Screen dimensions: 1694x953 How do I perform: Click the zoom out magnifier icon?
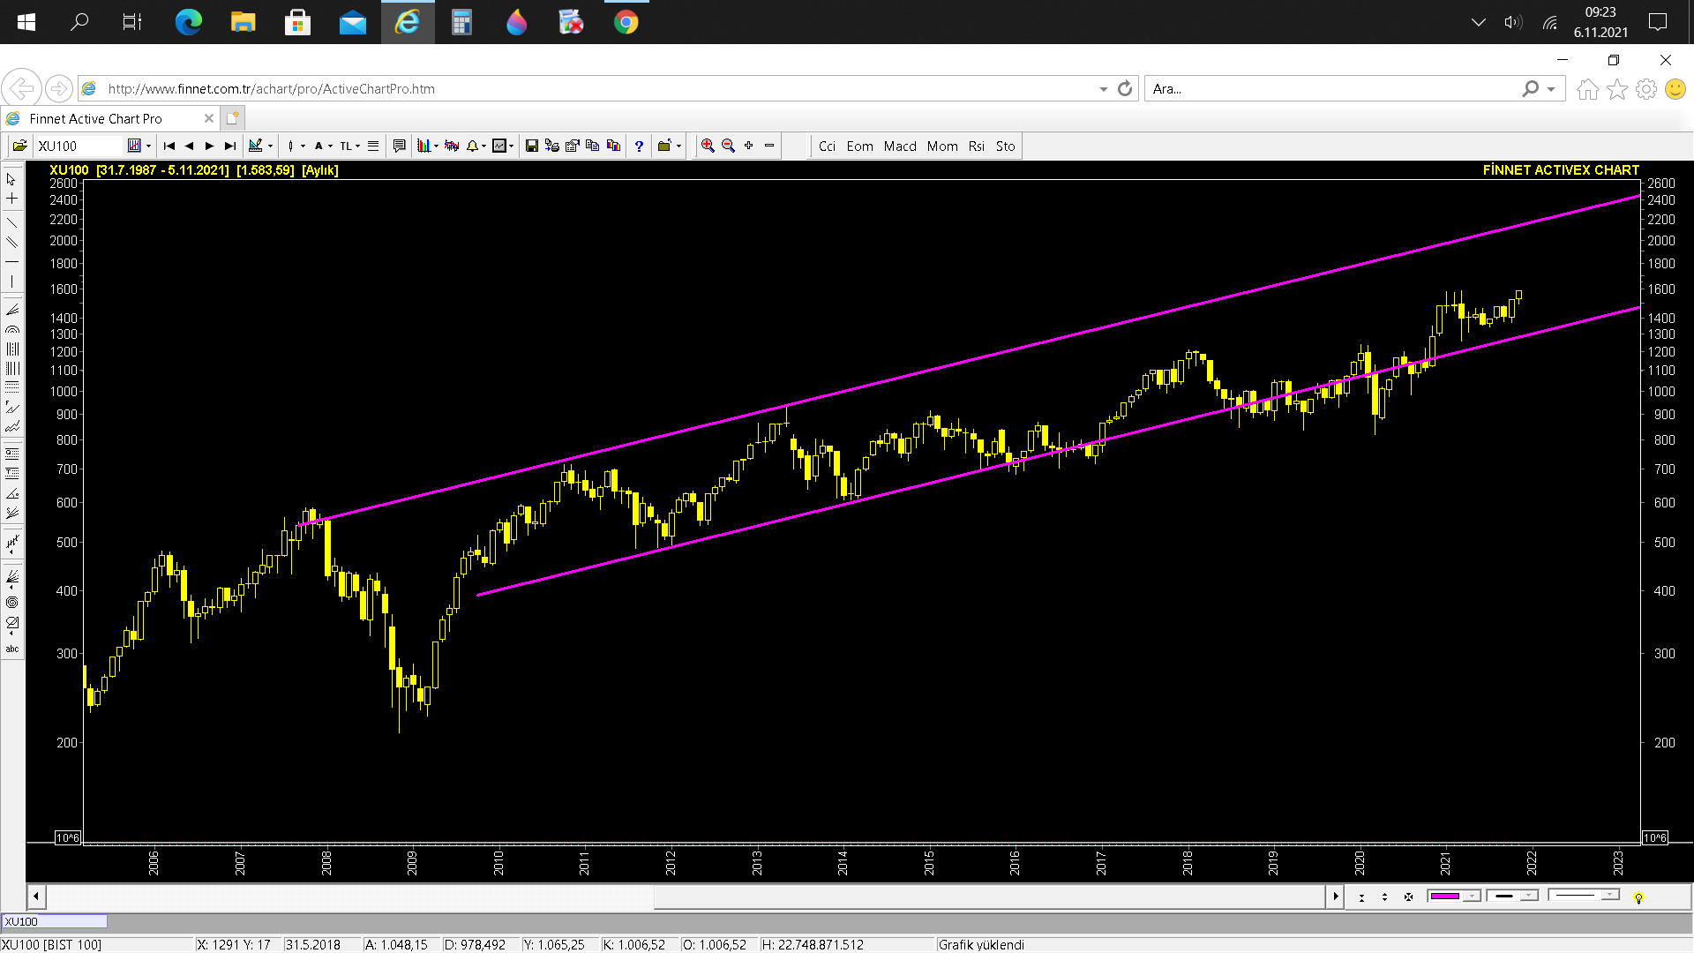pos(728,146)
